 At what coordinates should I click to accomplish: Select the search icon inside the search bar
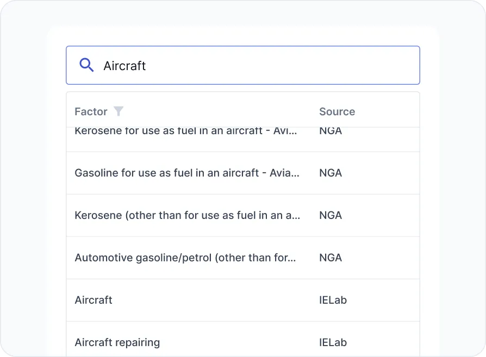[x=86, y=65]
